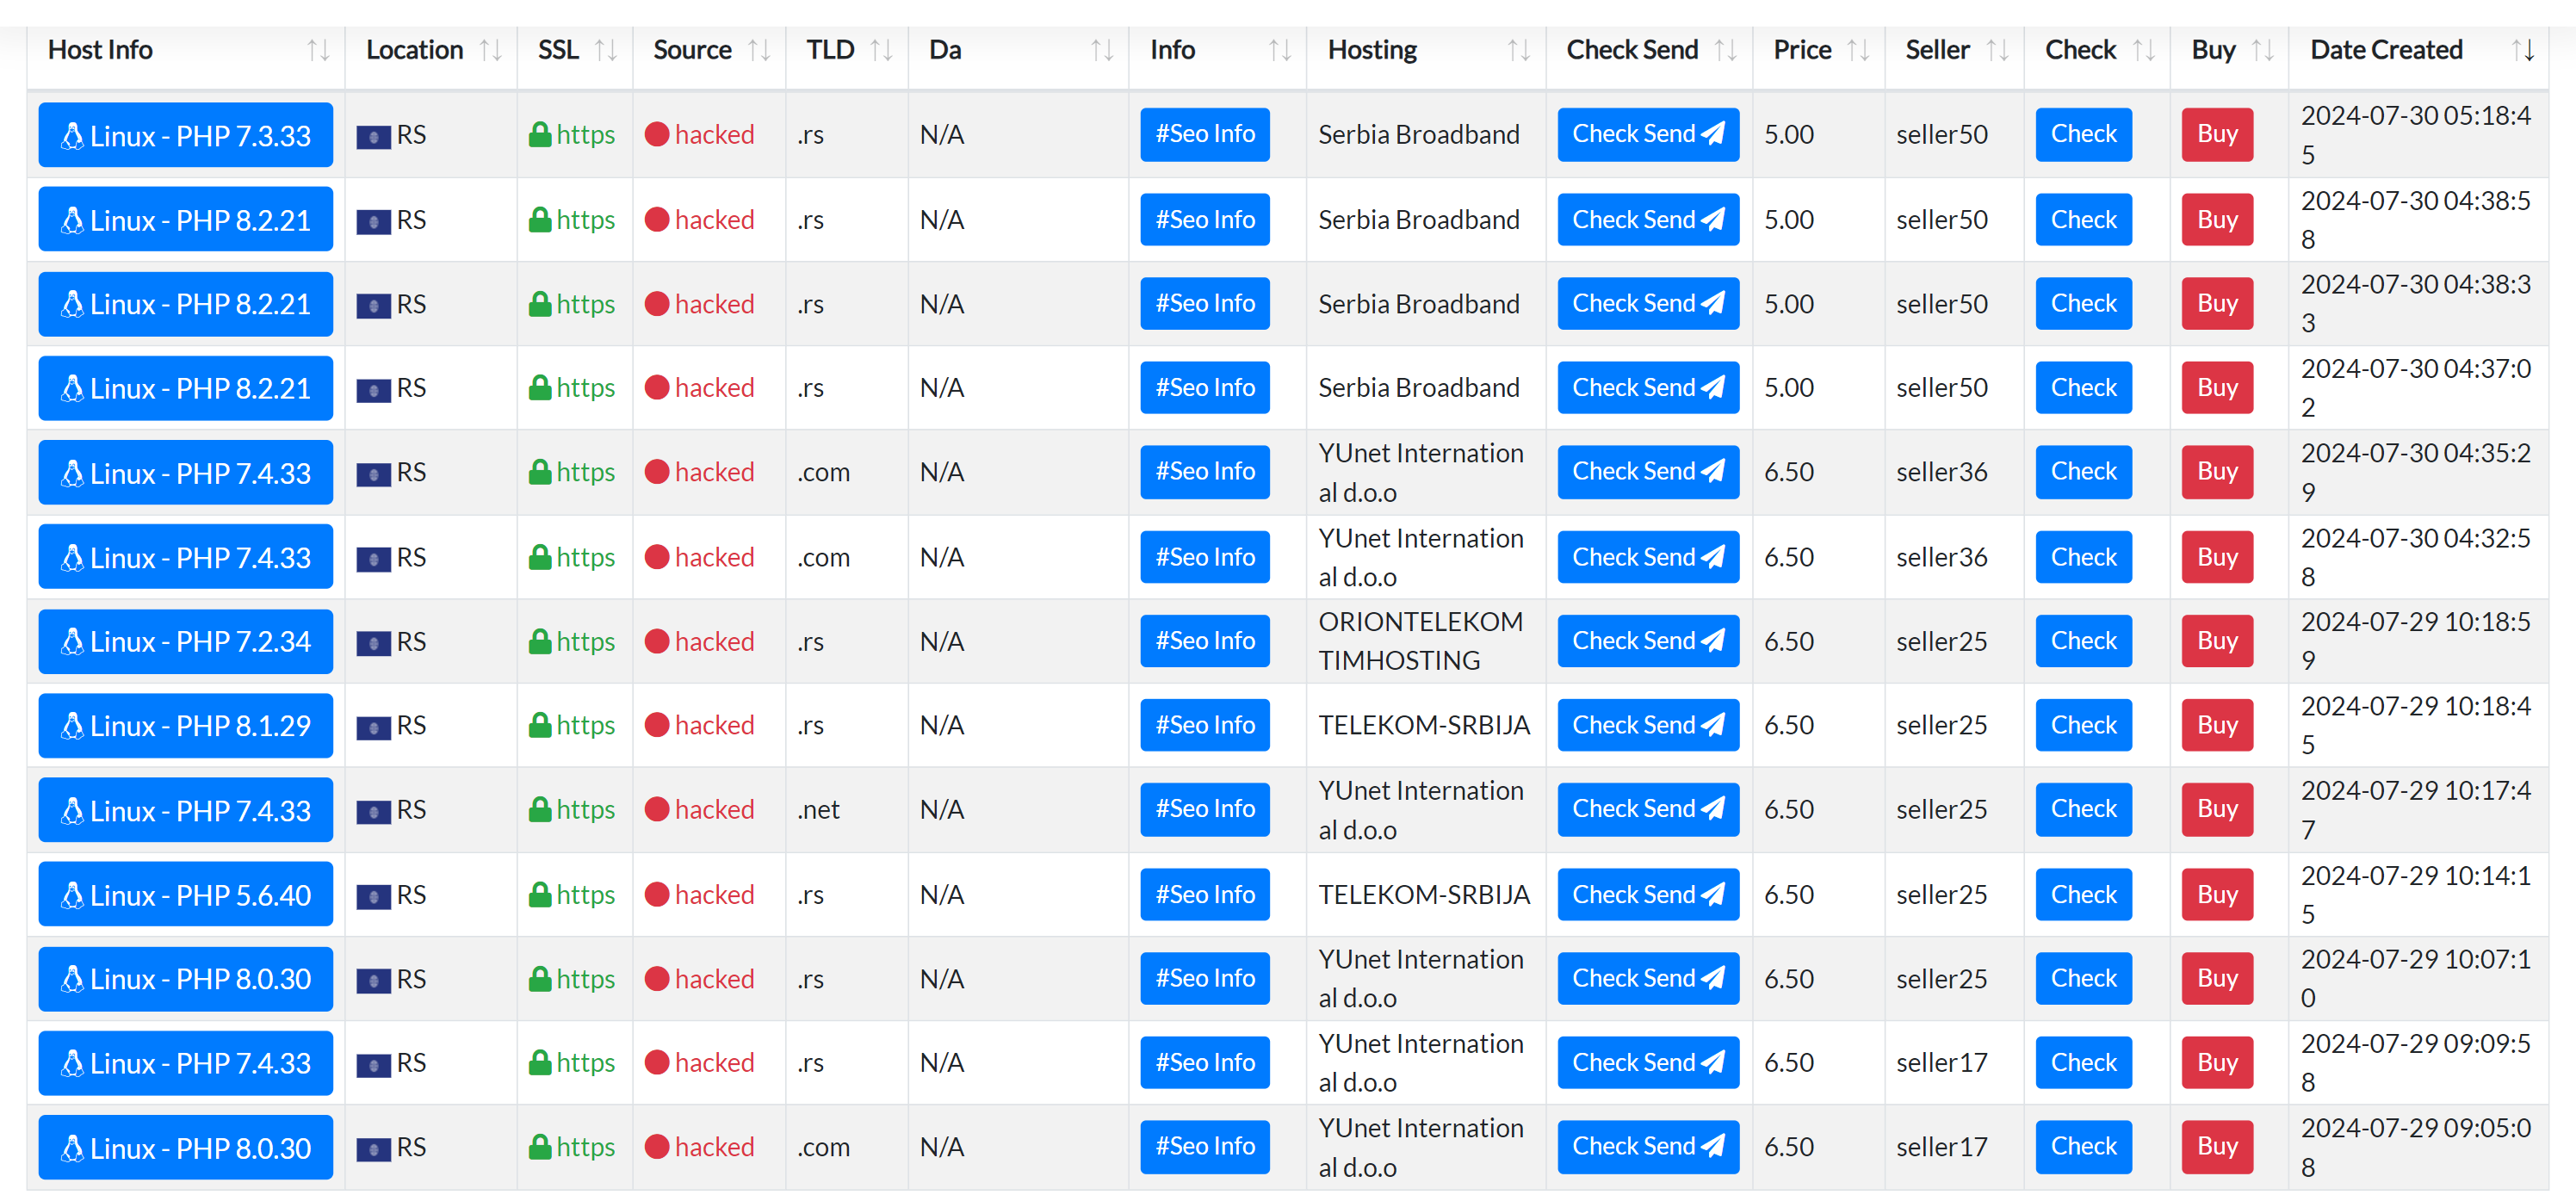Sort by Check column sort arrows
This screenshot has width=2576, height=1201.
point(2143,50)
